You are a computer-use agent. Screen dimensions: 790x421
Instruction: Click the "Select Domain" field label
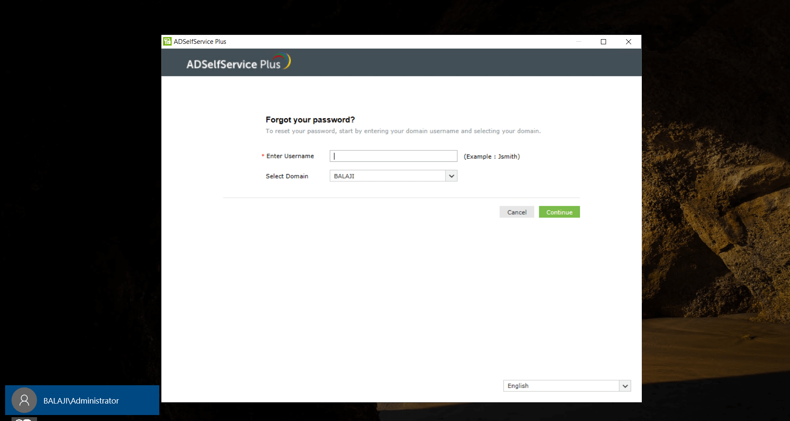point(287,176)
